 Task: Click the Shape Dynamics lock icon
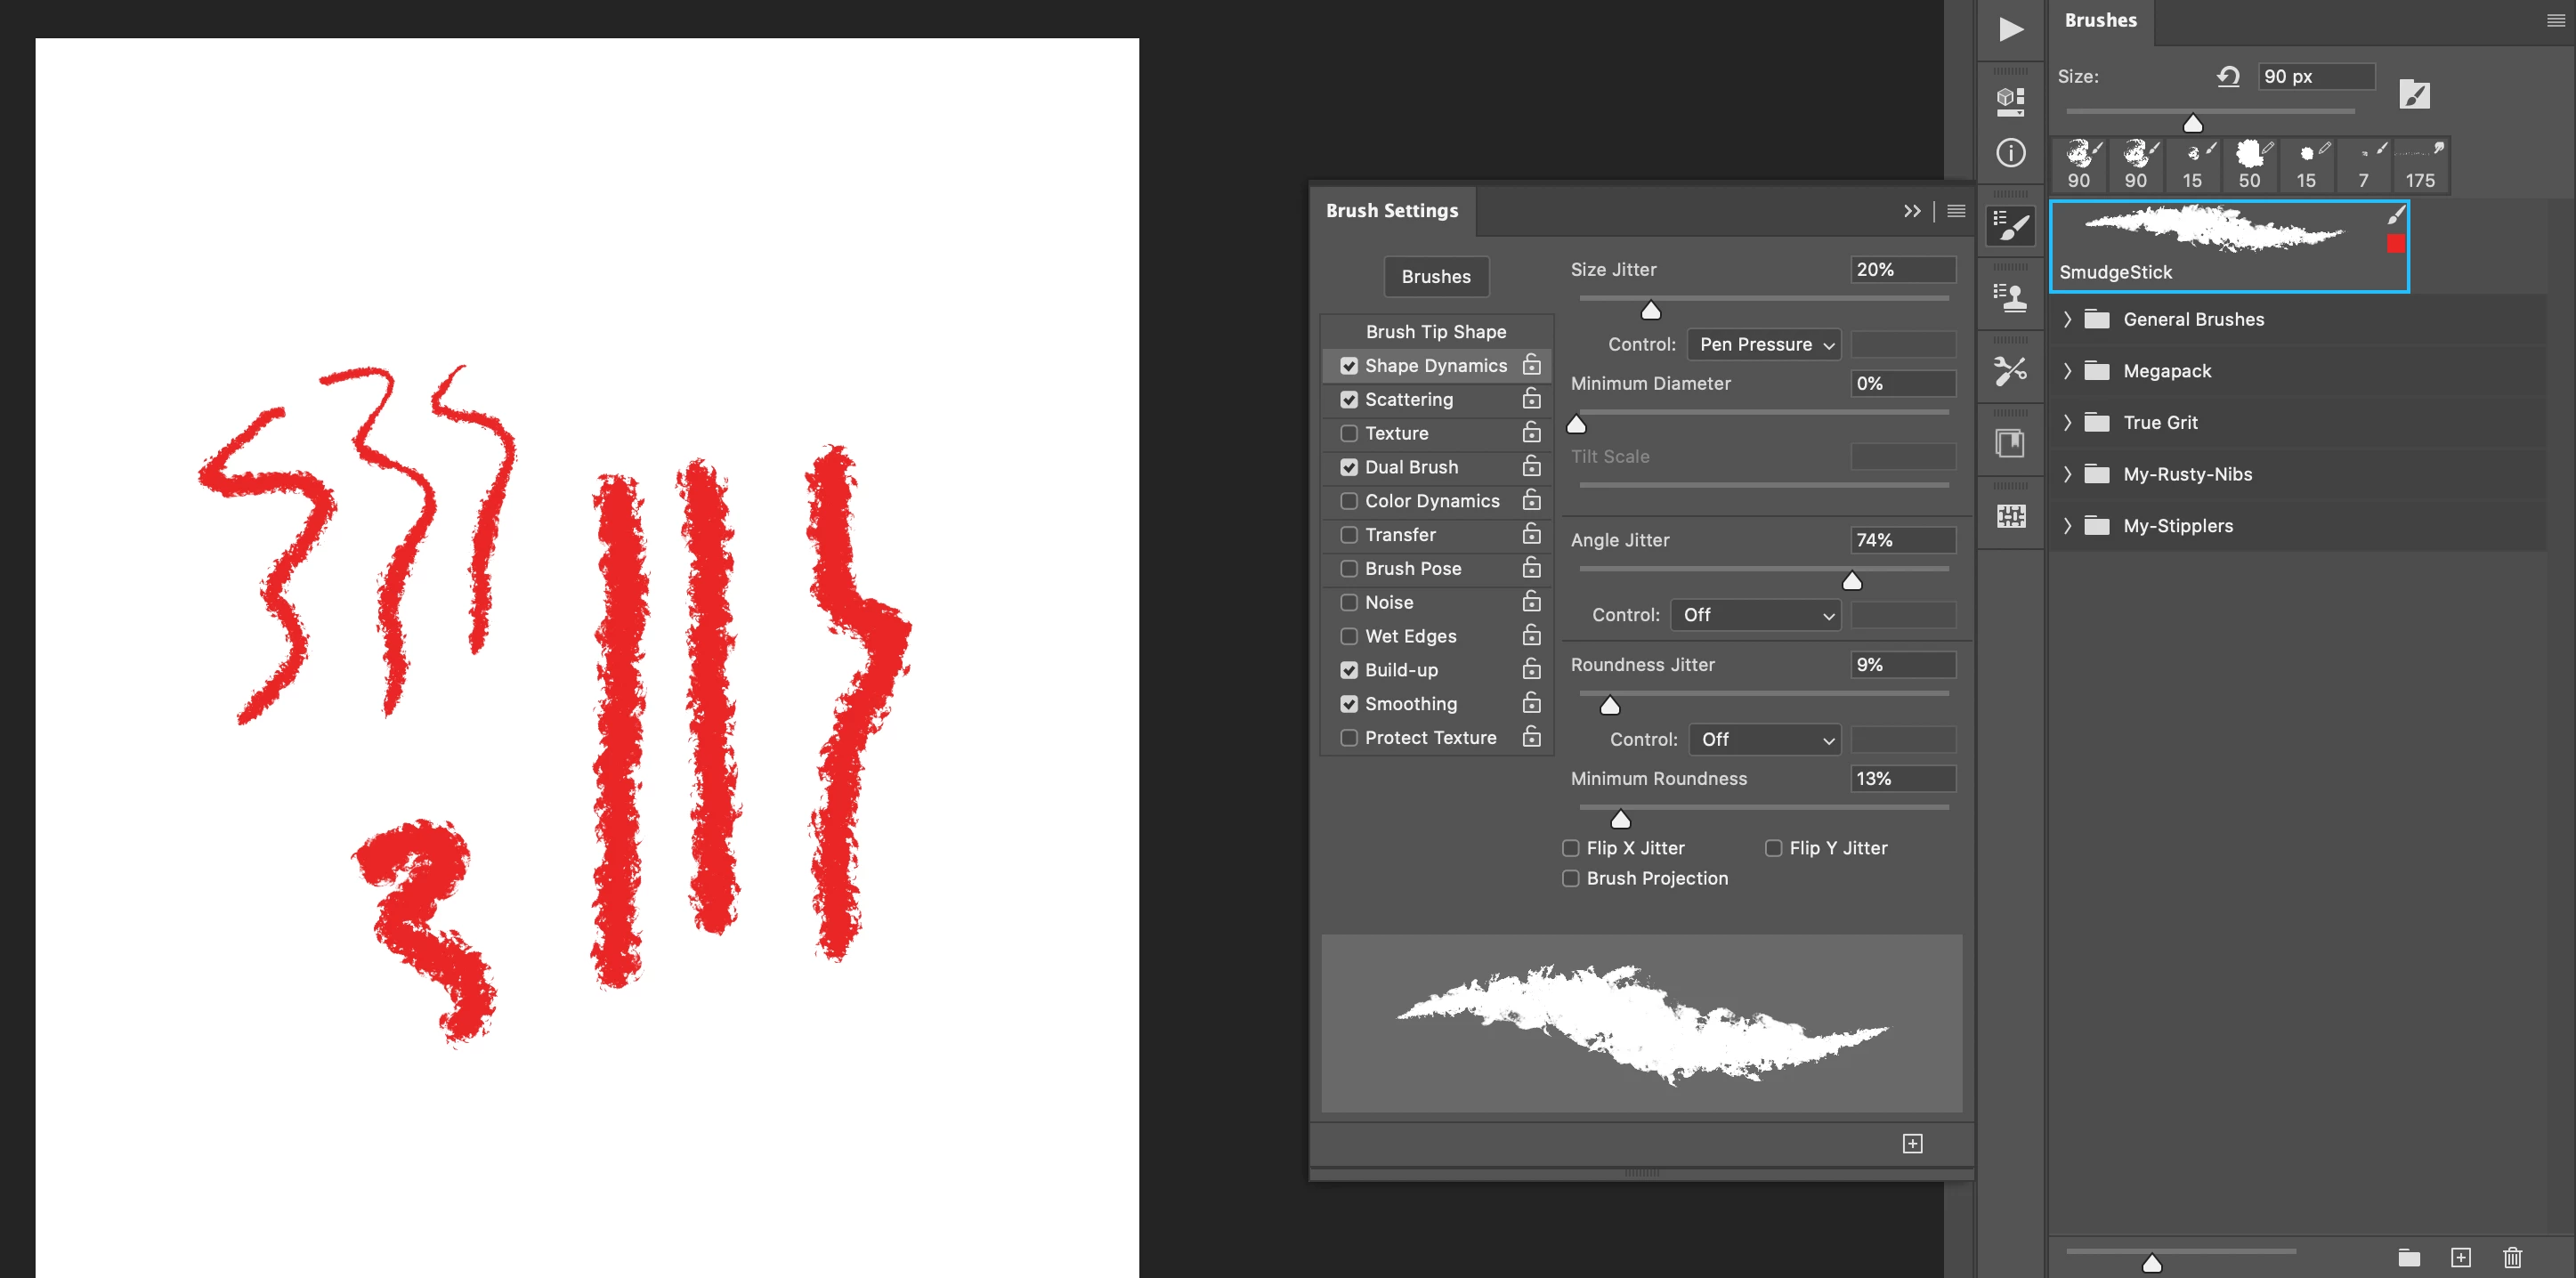coord(1531,365)
